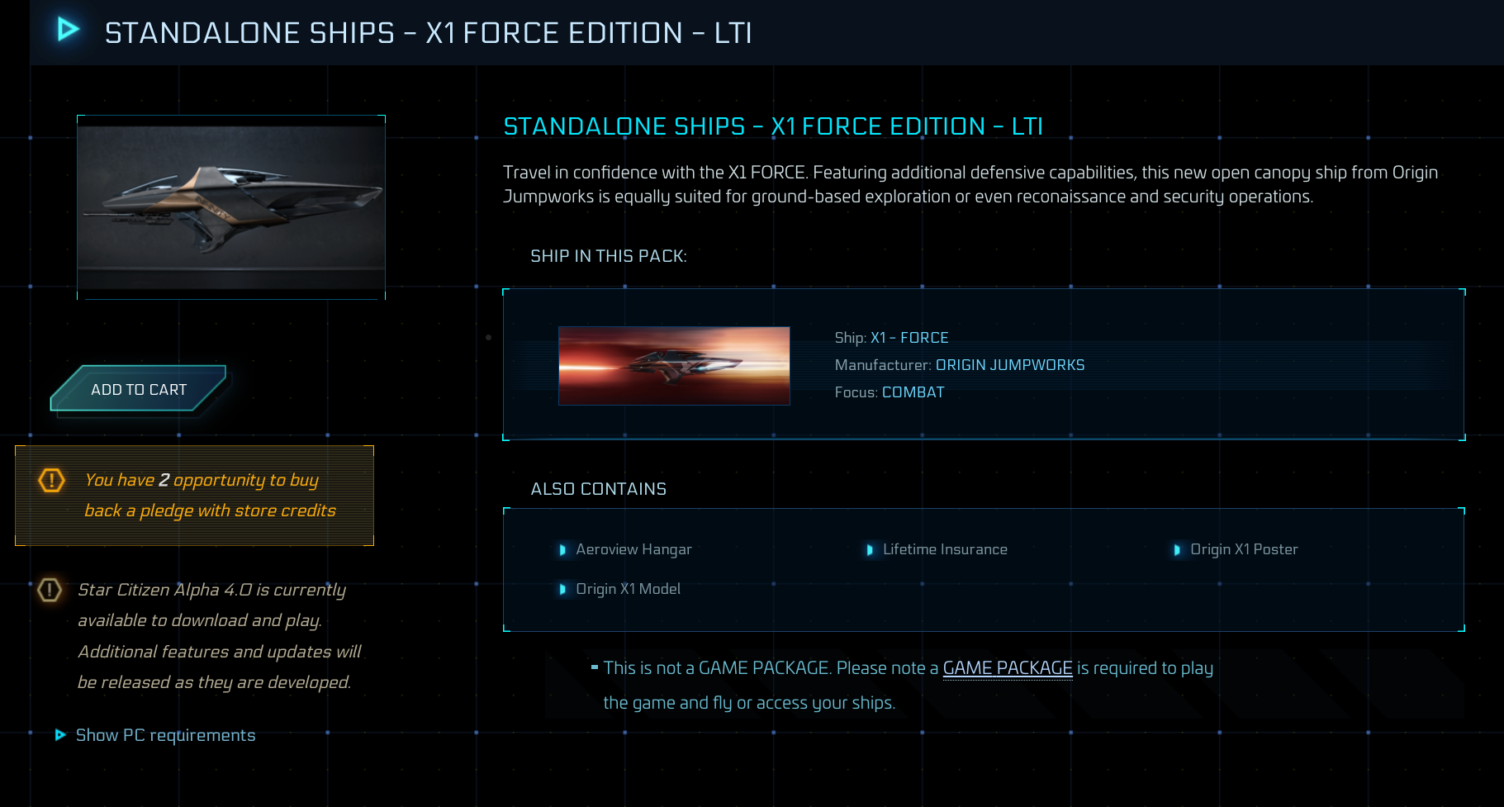The height and width of the screenshot is (807, 1504).
Task: Open the ORIGIN JUMPWORKS manufacturer link
Action: 1009,365
